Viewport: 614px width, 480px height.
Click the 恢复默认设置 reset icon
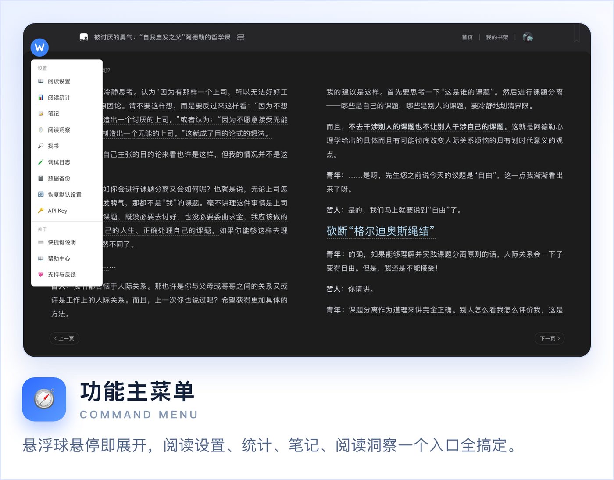[41, 194]
